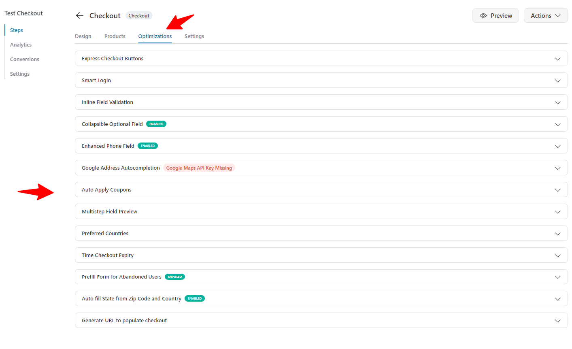Image resolution: width=572 pixels, height=349 pixels.
Task: Open the Settings tab beside Optimizations
Action: (x=194, y=36)
